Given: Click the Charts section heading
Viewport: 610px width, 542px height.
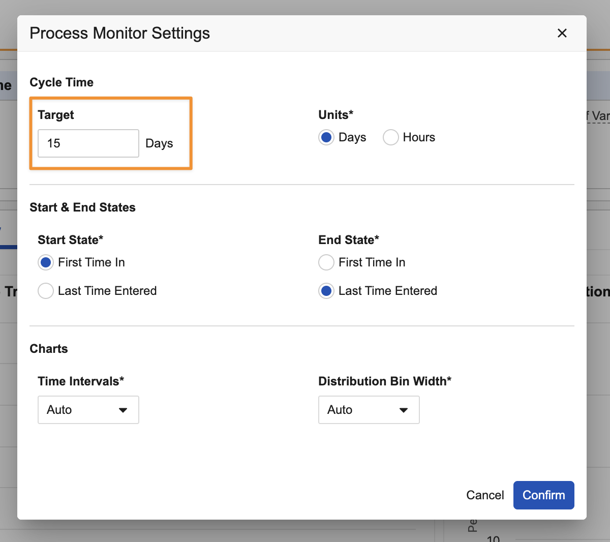Looking at the screenshot, I should coord(49,349).
